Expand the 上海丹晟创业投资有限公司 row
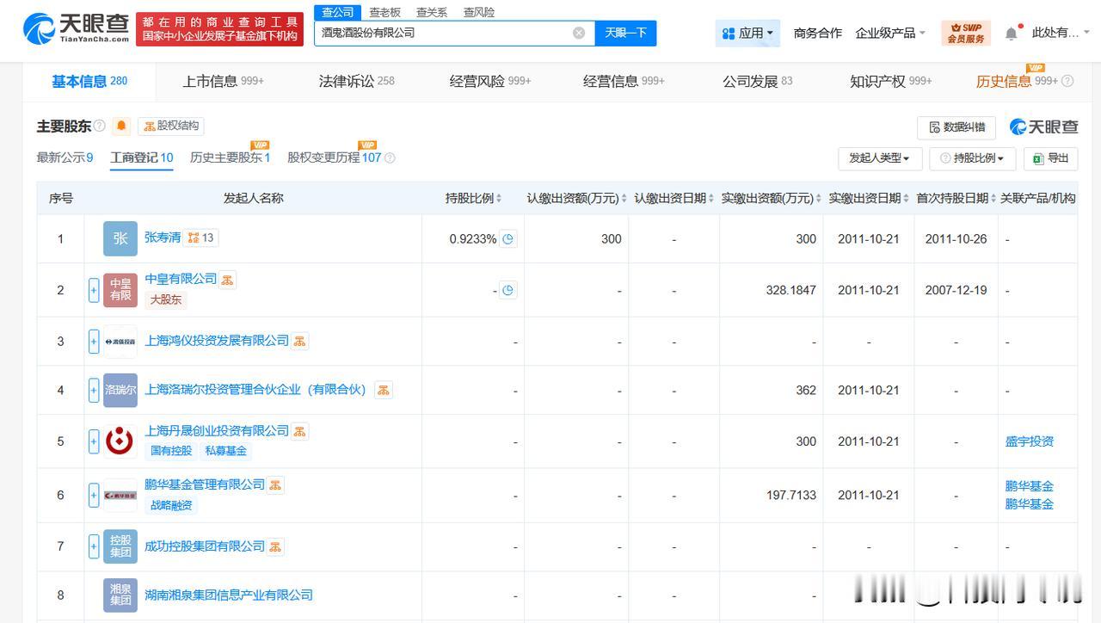 tap(94, 441)
